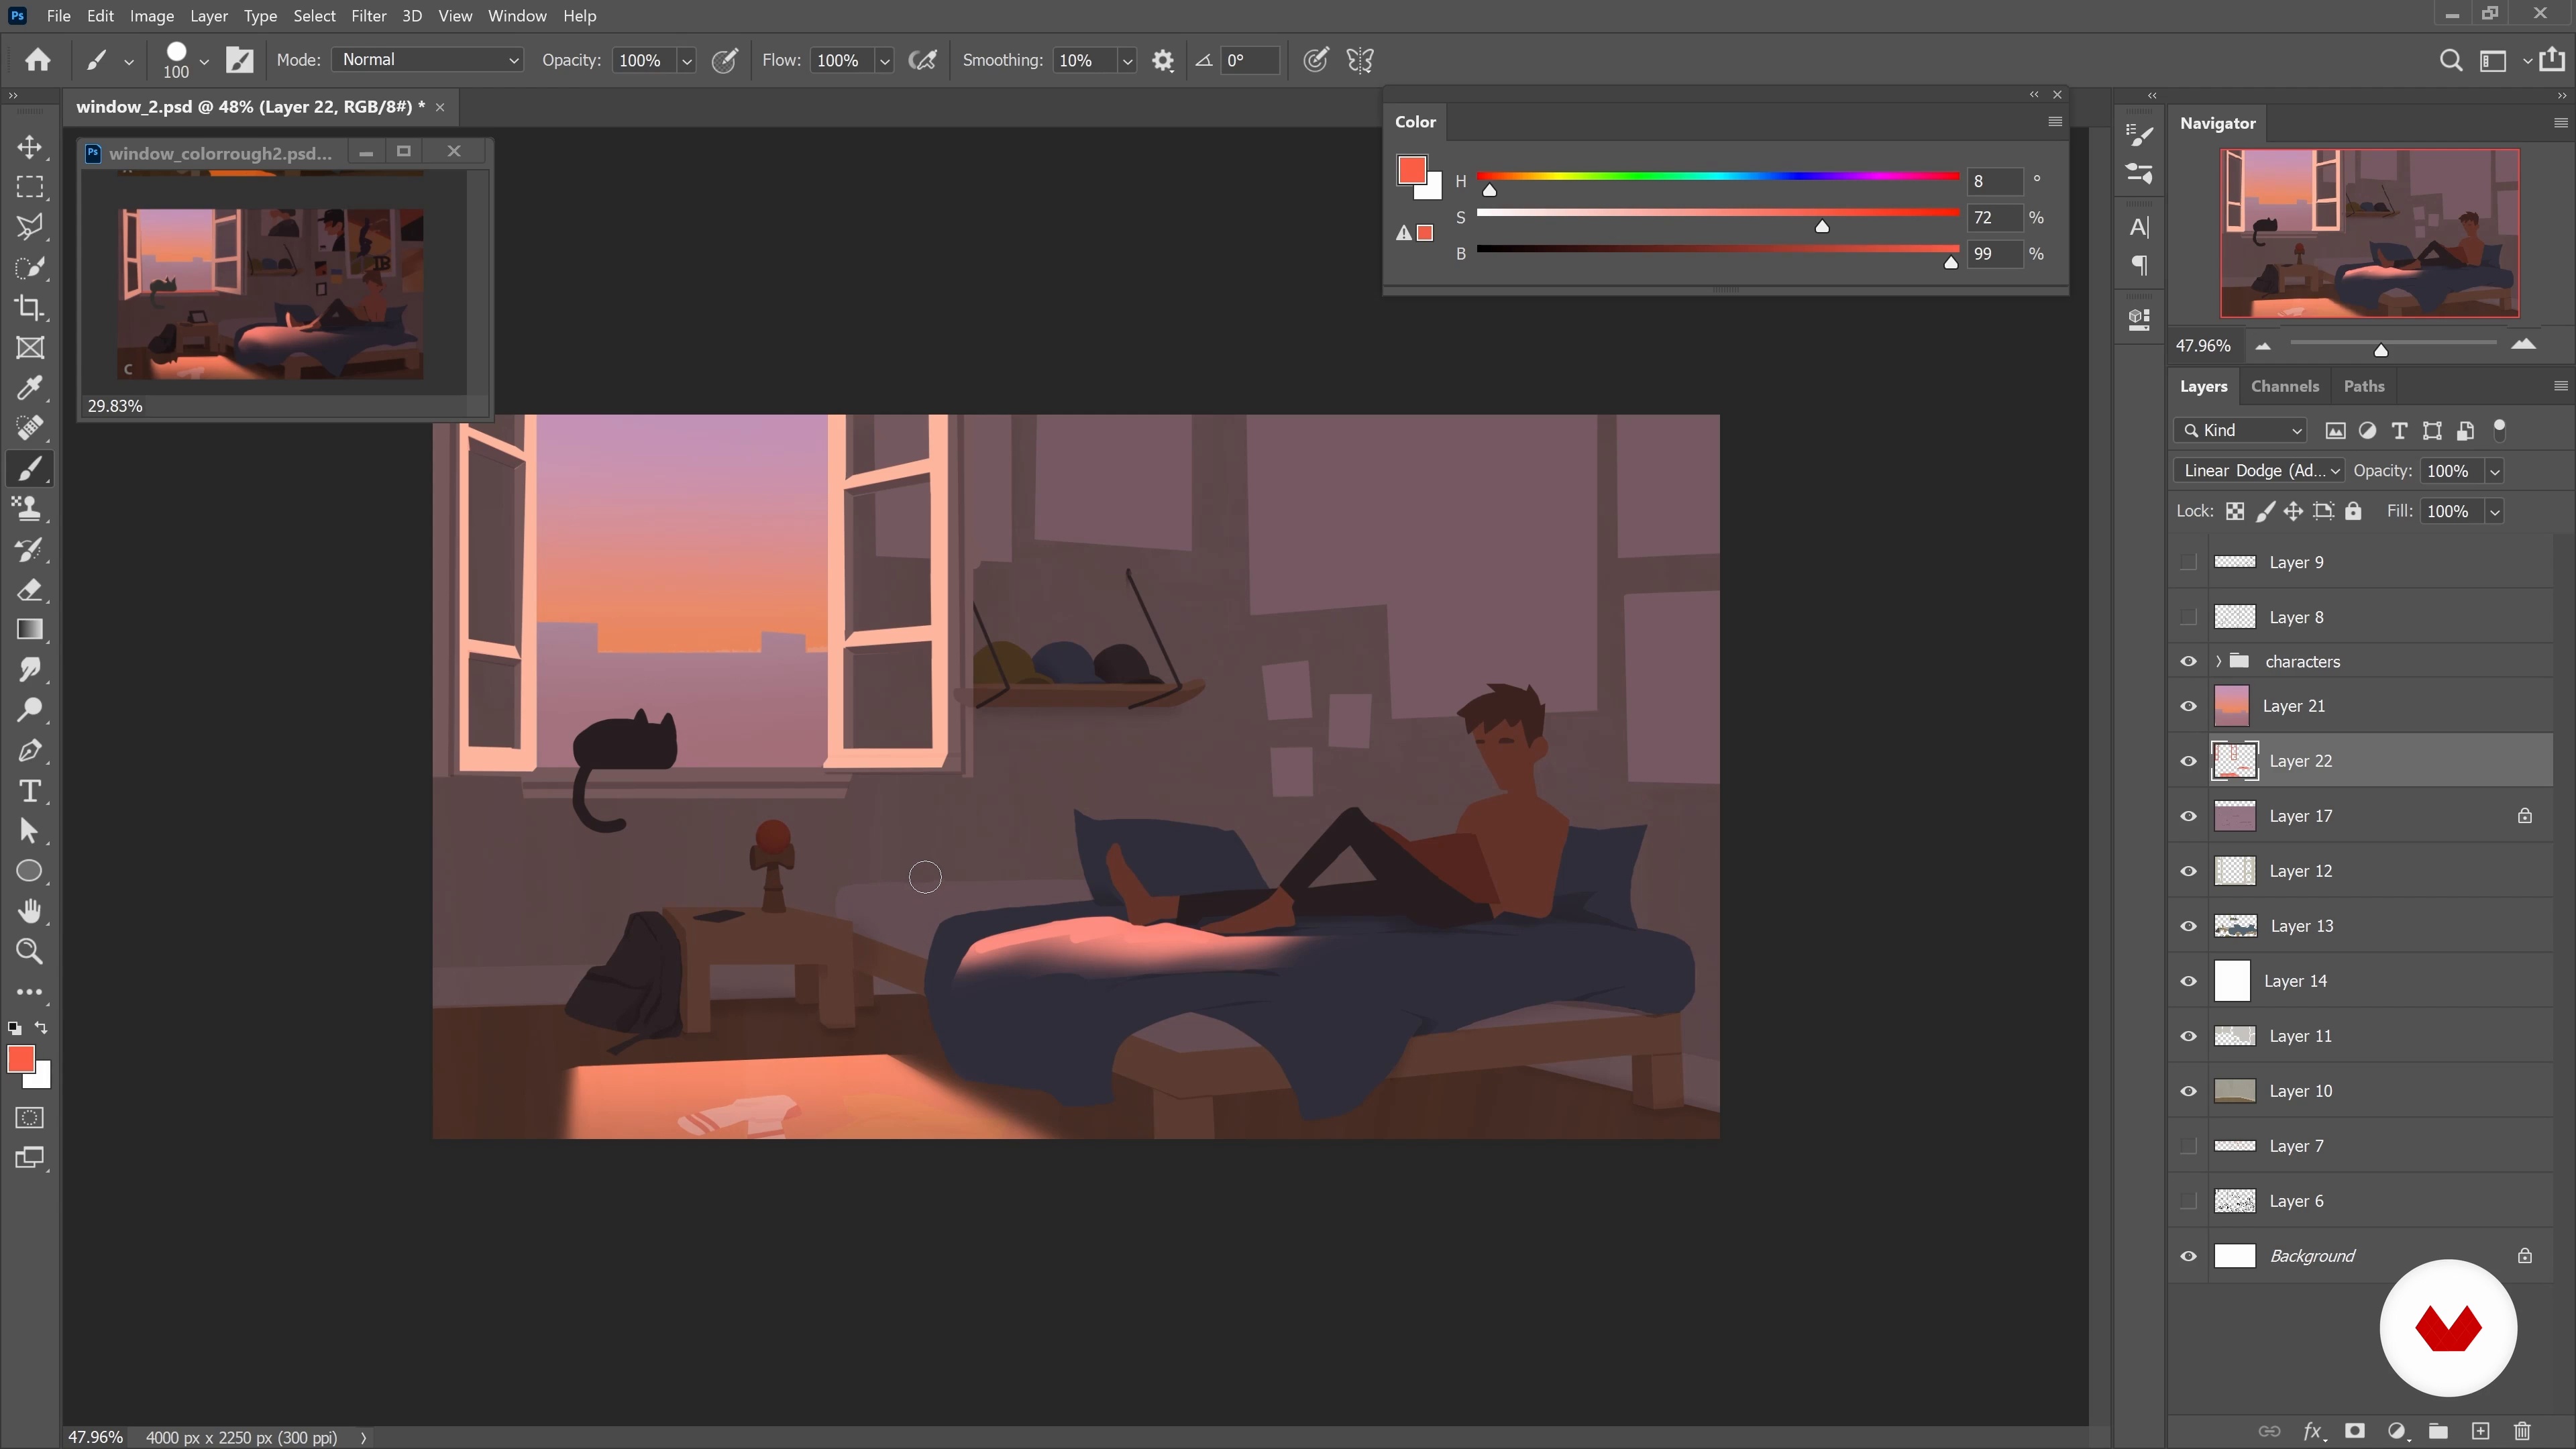Open the Window menu
2576x1449 pixels.
(x=517, y=16)
